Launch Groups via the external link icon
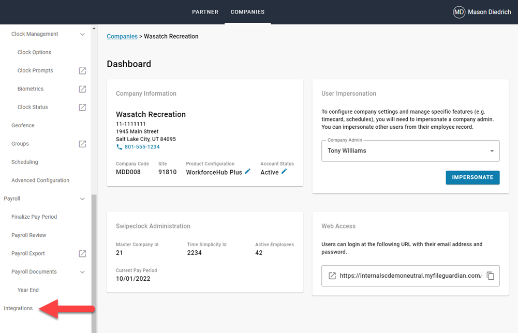The height and width of the screenshot is (333, 518). point(82,144)
